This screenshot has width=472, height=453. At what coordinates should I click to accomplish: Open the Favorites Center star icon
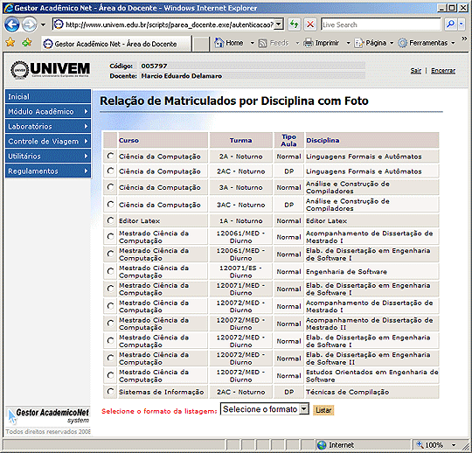10,43
